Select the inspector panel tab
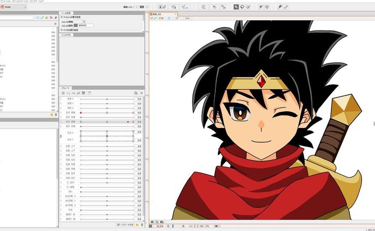Image resolution: width=375 pixels, height=231 pixels. click(x=66, y=35)
